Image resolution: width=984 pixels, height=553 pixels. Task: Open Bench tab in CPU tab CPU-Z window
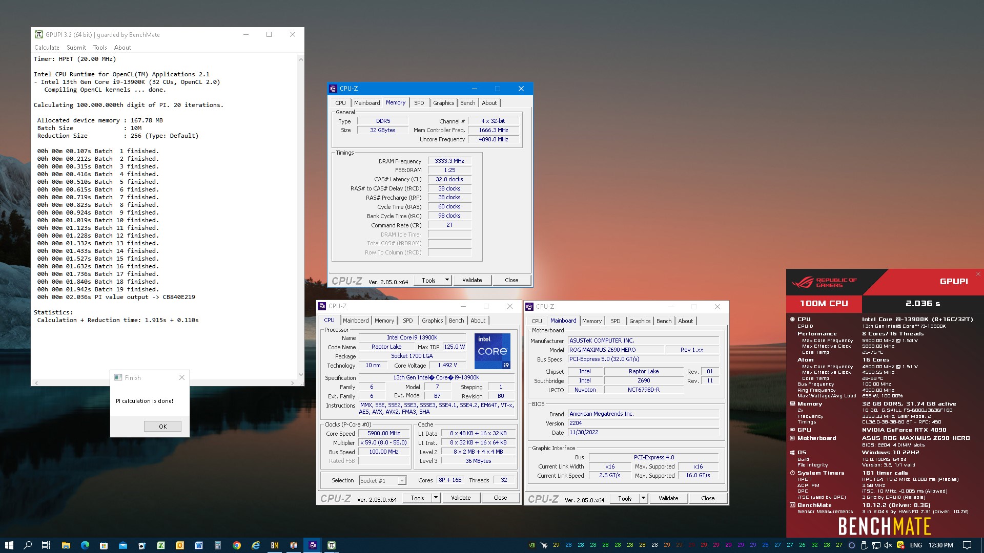click(x=456, y=321)
